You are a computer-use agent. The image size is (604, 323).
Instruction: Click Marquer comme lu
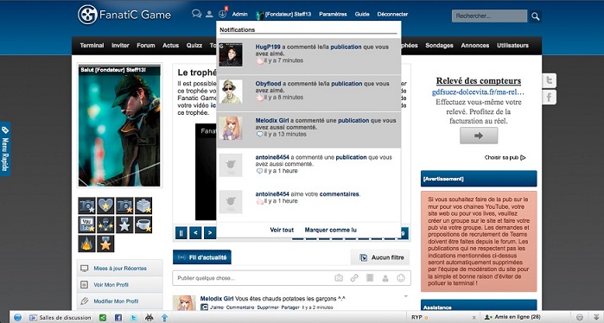(x=330, y=230)
